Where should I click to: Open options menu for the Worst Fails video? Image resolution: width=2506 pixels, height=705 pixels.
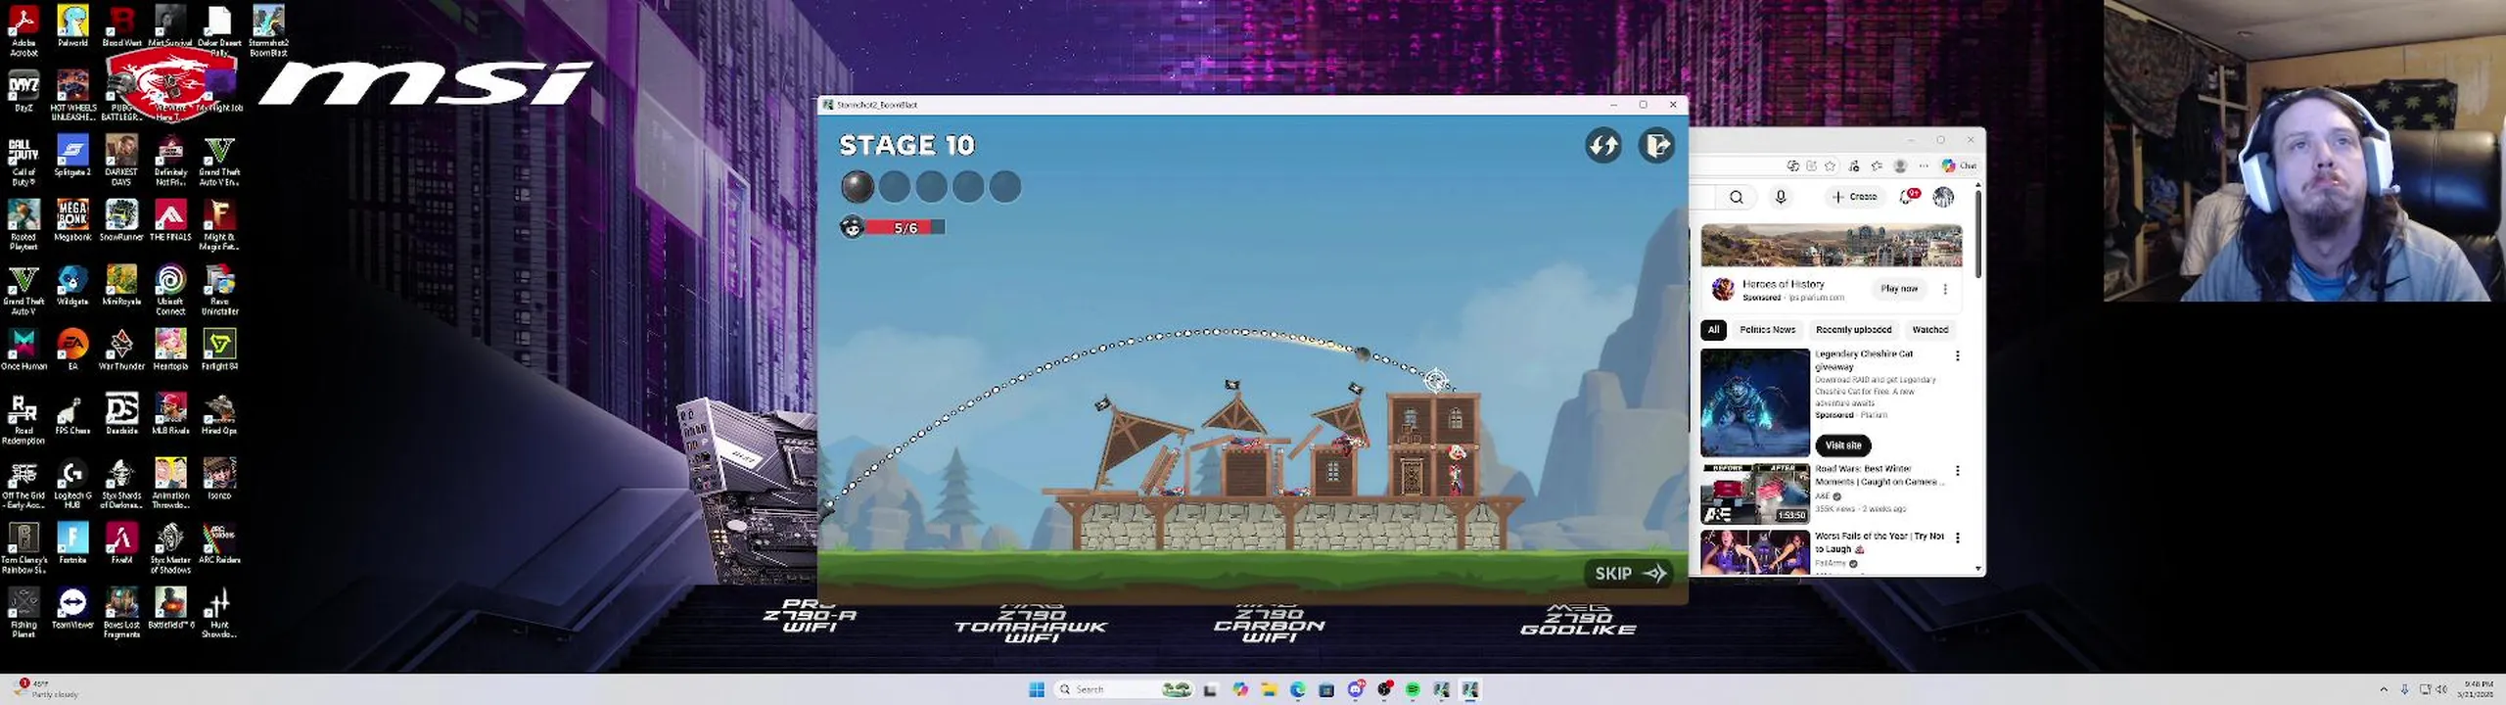1957,538
